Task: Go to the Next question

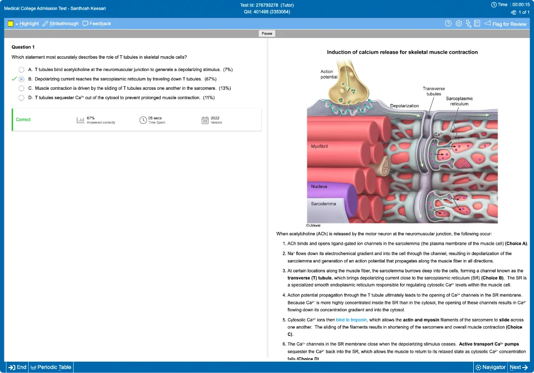Action: (x=519, y=367)
